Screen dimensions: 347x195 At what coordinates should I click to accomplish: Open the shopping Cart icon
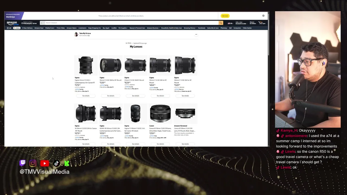tap(262, 23)
